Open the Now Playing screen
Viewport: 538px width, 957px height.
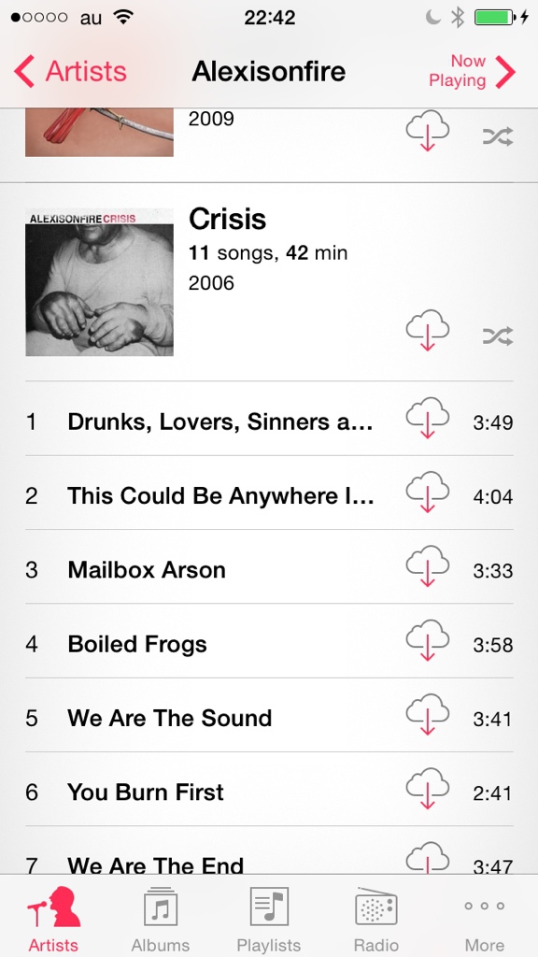(x=472, y=71)
